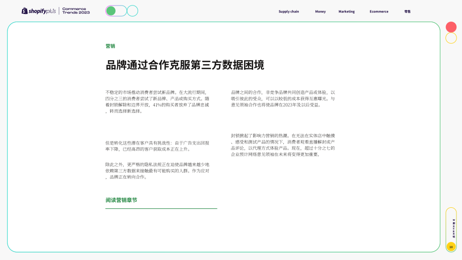Toggle the green pill switch in header
Viewport: 462px width, 260px height.
pos(116,11)
